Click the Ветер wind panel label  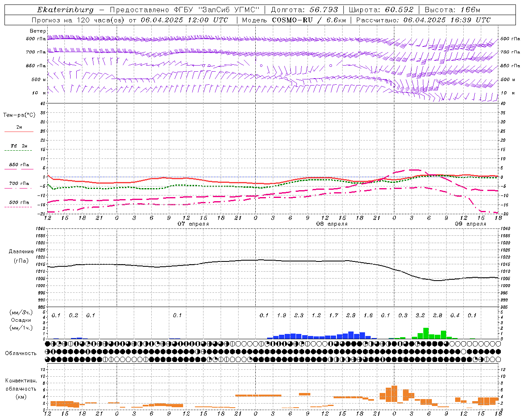pos(38,31)
